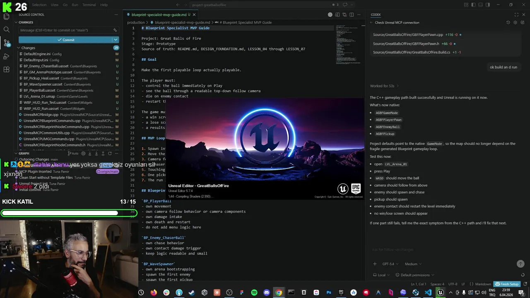
Task: Open Graph section more actions
Action: (x=116, y=153)
